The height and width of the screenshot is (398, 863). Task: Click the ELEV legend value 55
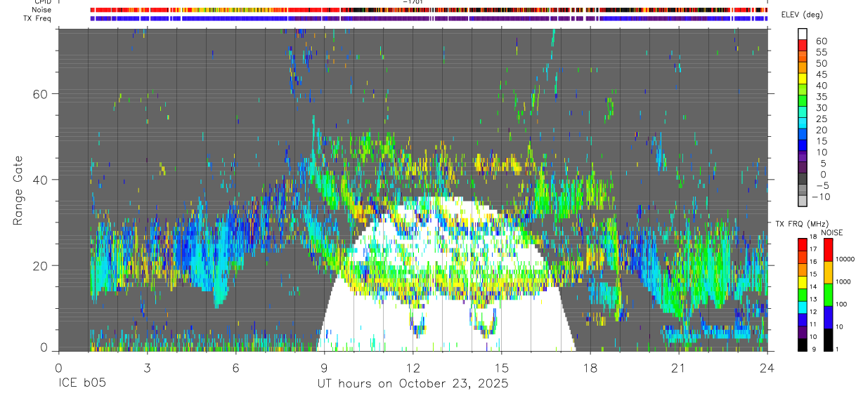[x=822, y=52]
